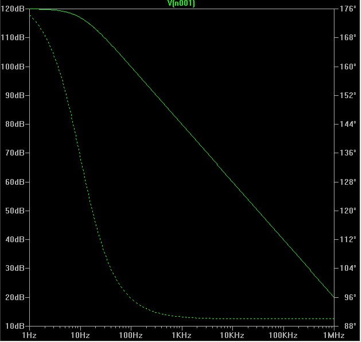This screenshot has width=362, height=342.
Task: Click the 112° tick on phase axis
Action: tap(348, 239)
